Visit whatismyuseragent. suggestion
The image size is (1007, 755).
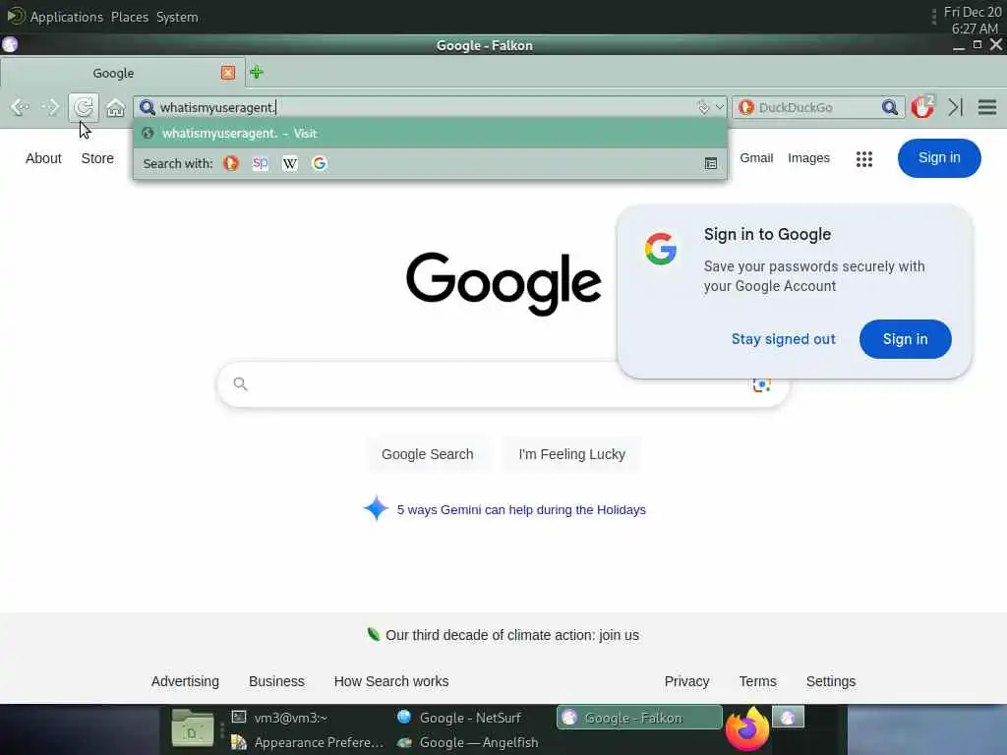(x=431, y=134)
